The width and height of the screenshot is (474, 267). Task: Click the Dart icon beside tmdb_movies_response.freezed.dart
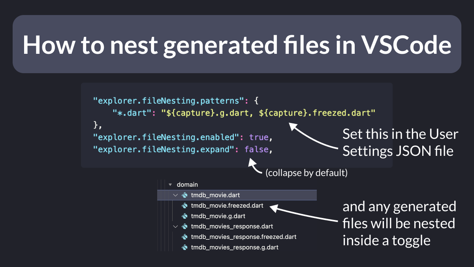tap(184, 237)
